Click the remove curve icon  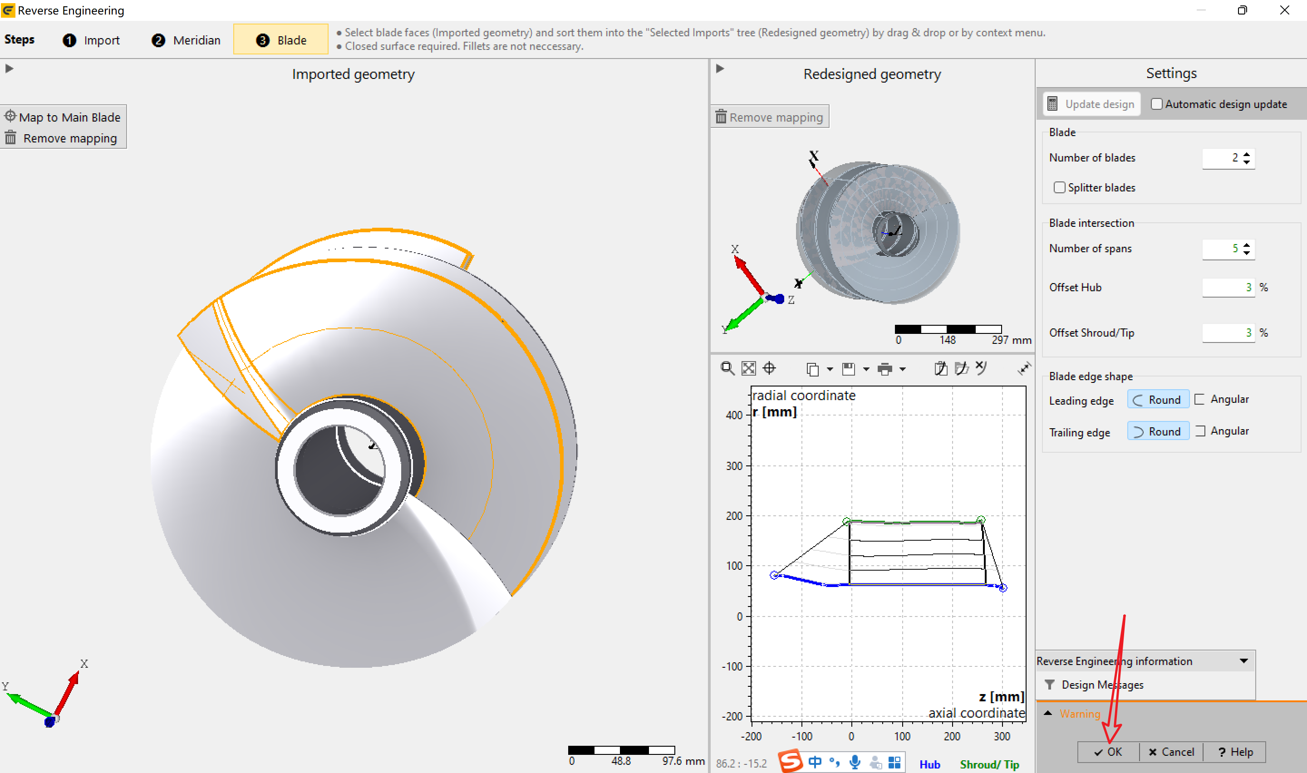pos(982,368)
